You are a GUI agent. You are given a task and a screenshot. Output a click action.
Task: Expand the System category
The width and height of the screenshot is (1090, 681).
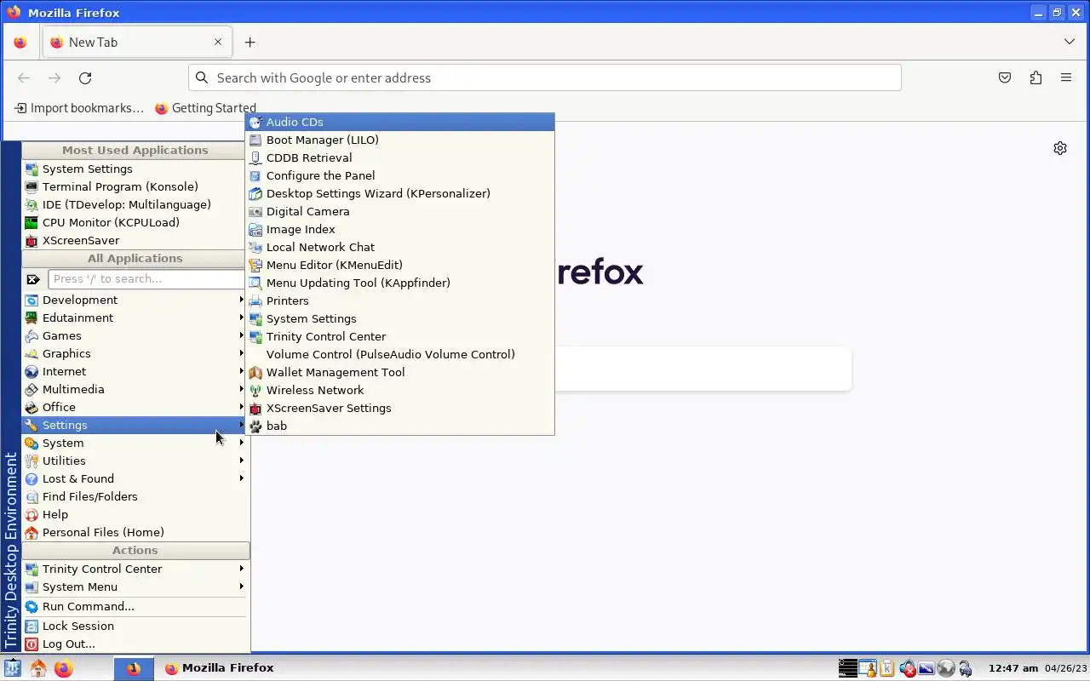coord(135,443)
